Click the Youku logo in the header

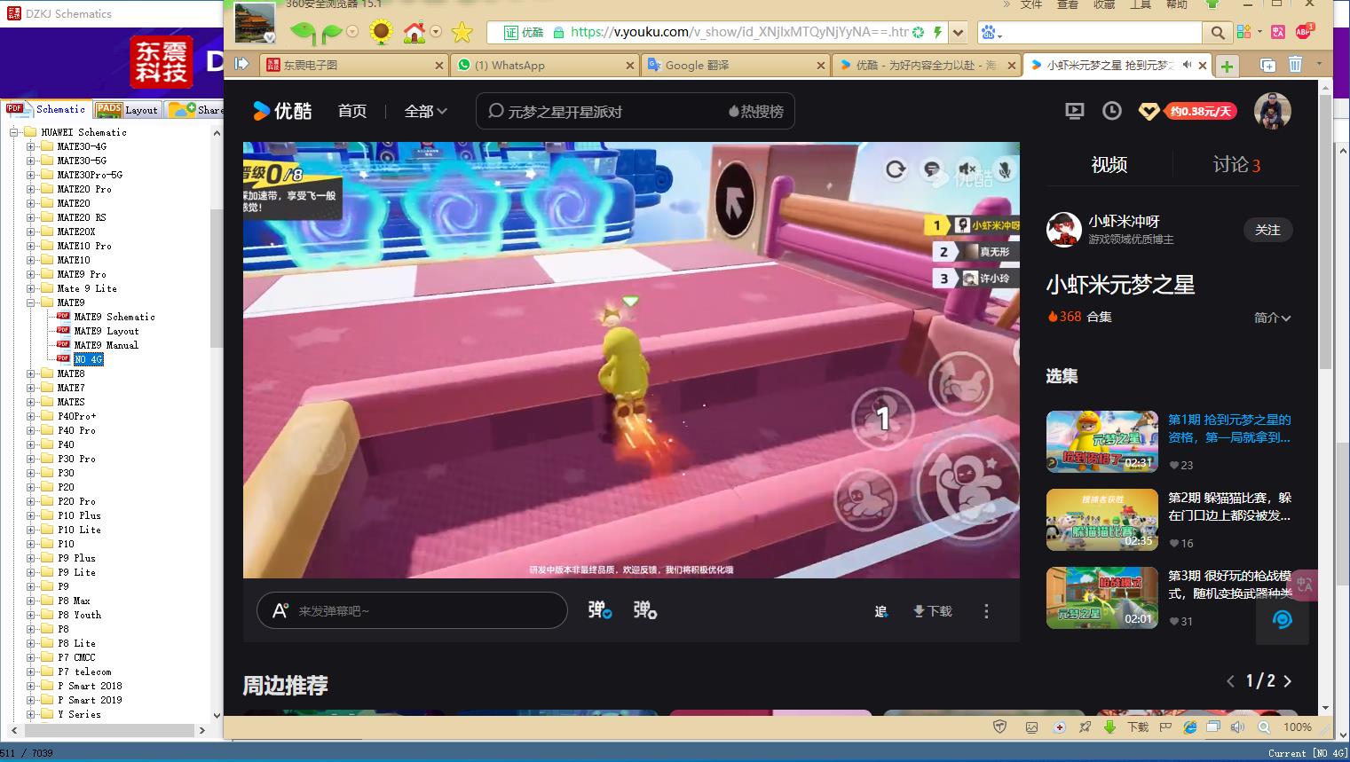282,111
